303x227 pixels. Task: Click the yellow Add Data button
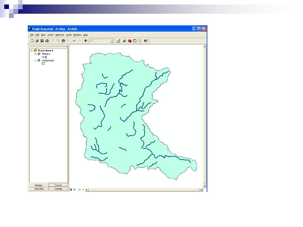tap(86, 41)
